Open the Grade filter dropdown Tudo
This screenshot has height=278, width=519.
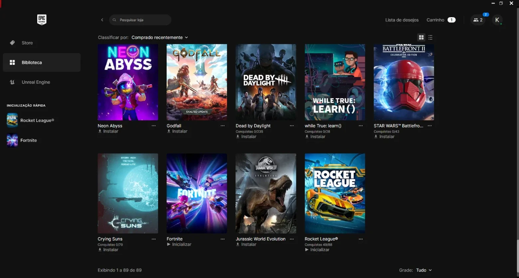424,270
